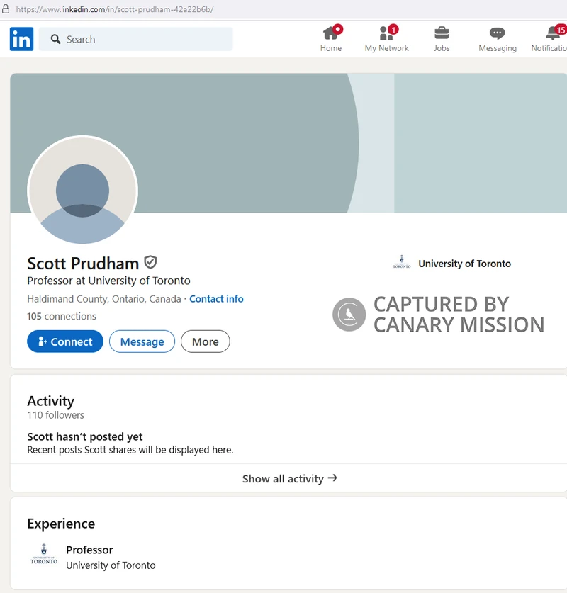Select the Home menu label
567x593 pixels.
click(x=330, y=48)
